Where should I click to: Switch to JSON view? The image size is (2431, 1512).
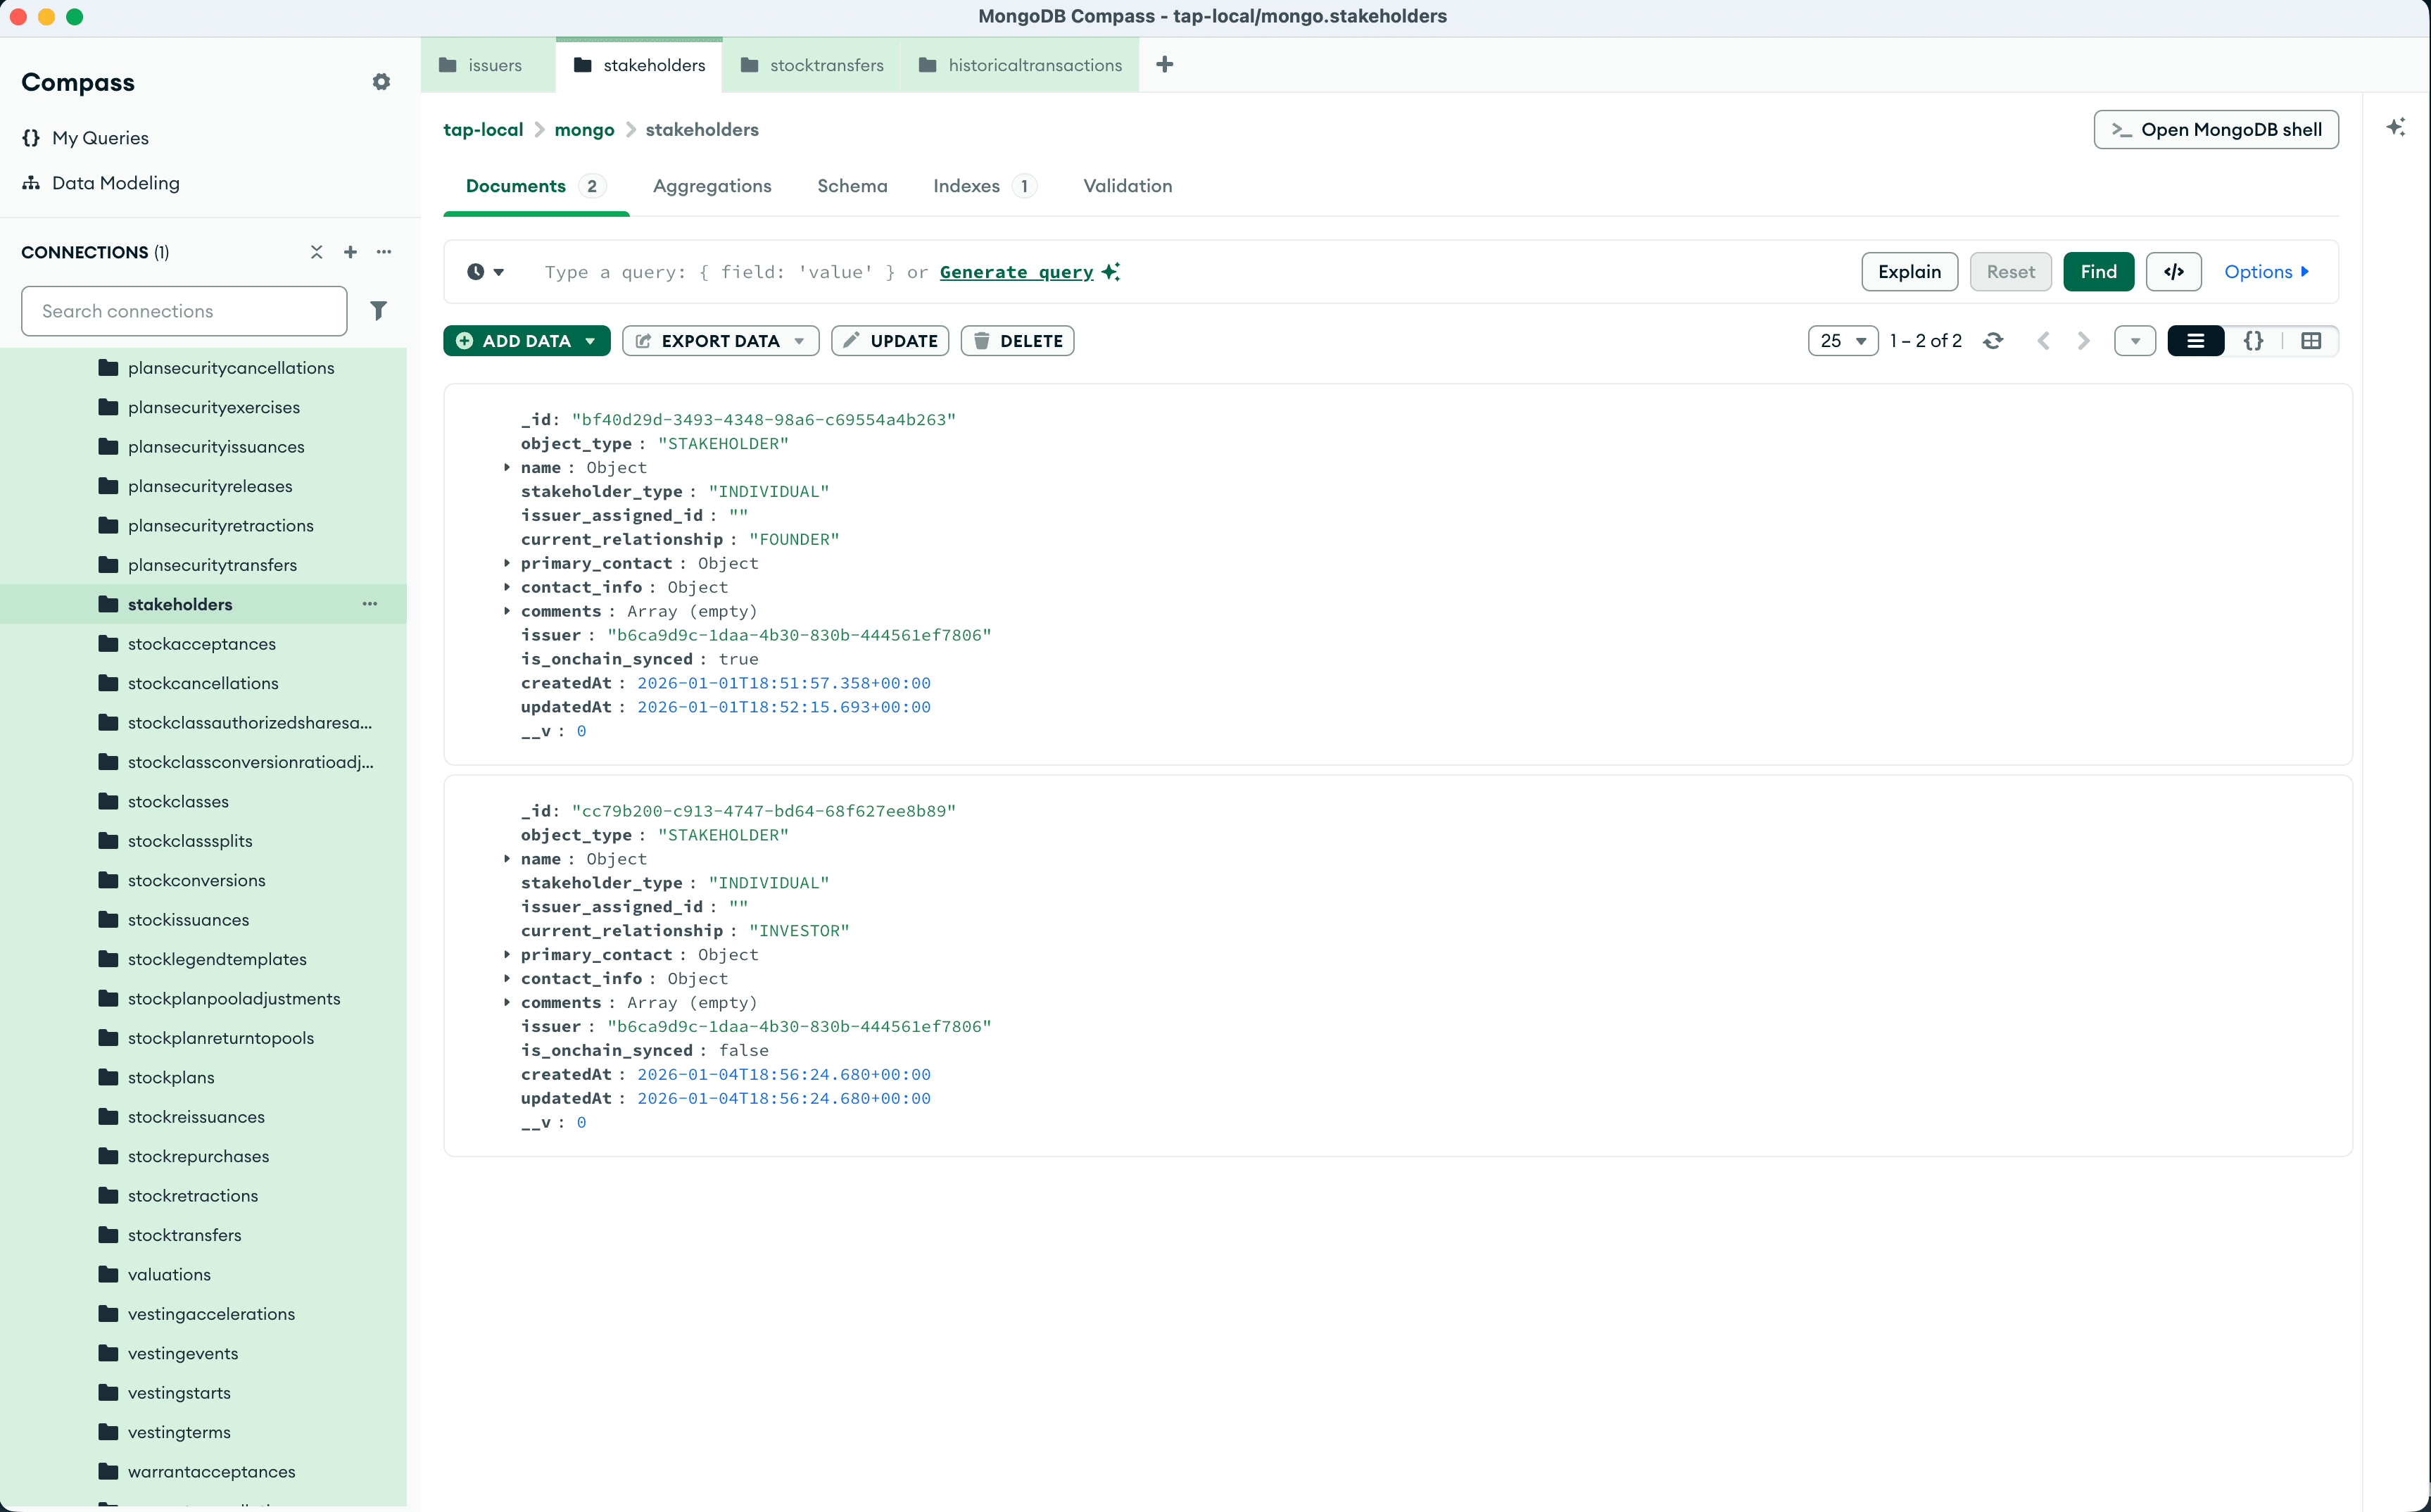2253,341
